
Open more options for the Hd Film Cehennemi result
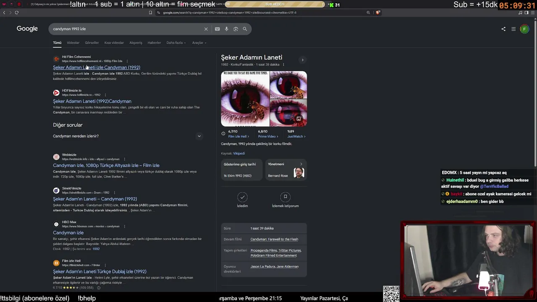click(127, 61)
